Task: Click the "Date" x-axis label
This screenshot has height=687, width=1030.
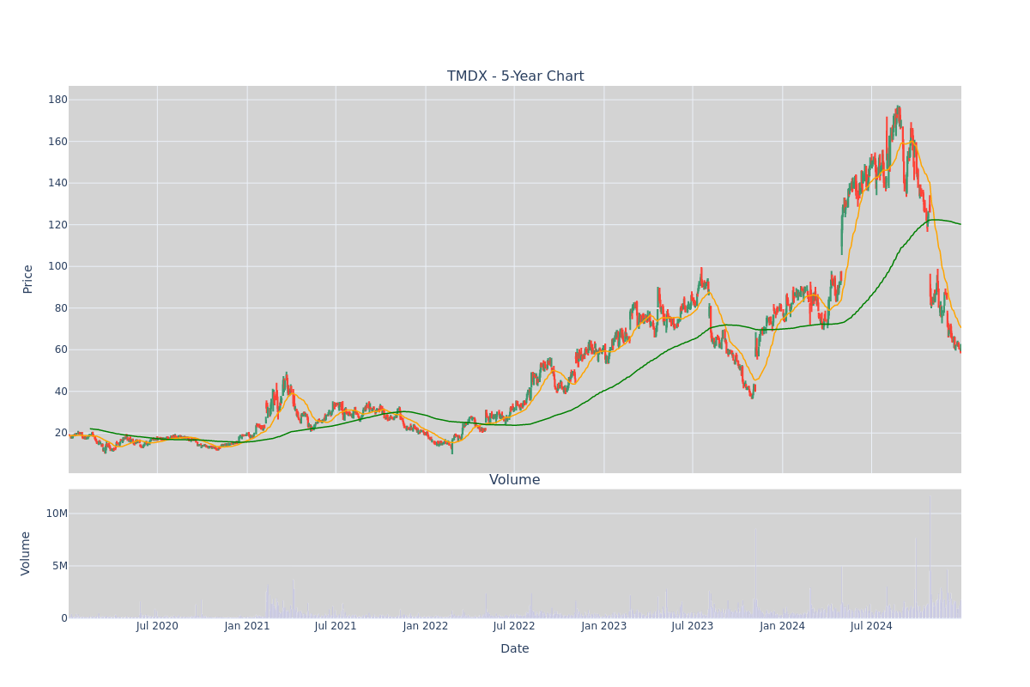Action: [x=515, y=649]
